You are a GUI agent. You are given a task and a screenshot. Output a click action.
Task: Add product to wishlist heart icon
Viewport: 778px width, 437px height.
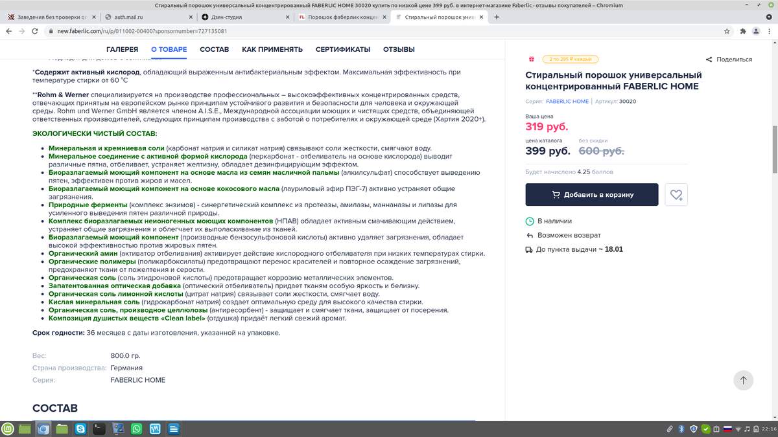point(676,194)
